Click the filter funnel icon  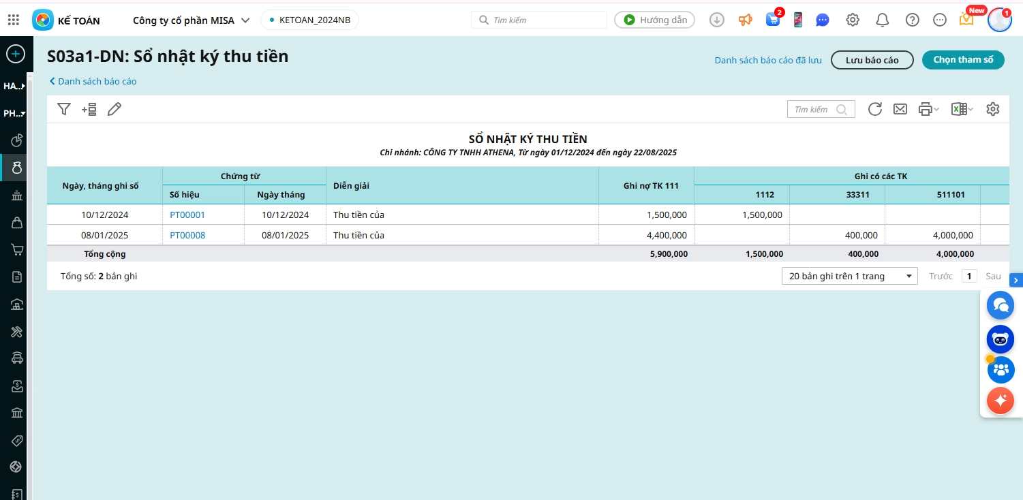click(64, 109)
